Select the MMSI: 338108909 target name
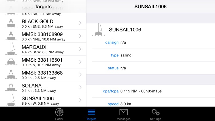Viewport: 215px width, 121px height. point(42,34)
